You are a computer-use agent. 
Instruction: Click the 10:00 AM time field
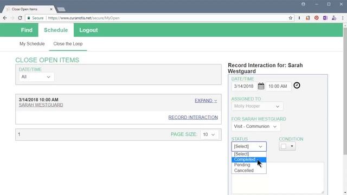click(278, 86)
